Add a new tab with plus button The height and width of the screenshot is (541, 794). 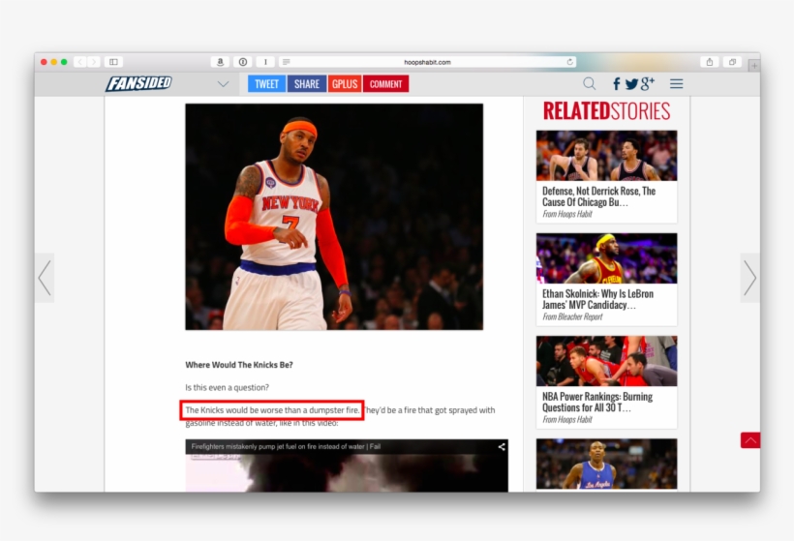[x=754, y=65]
